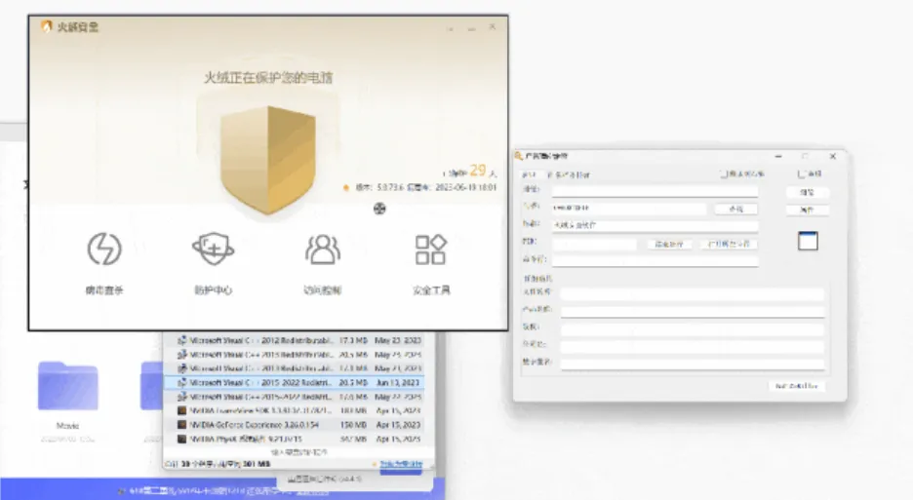Click the gold shield in Huorong window
This screenshot has height=500, width=913.
click(268, 160)
